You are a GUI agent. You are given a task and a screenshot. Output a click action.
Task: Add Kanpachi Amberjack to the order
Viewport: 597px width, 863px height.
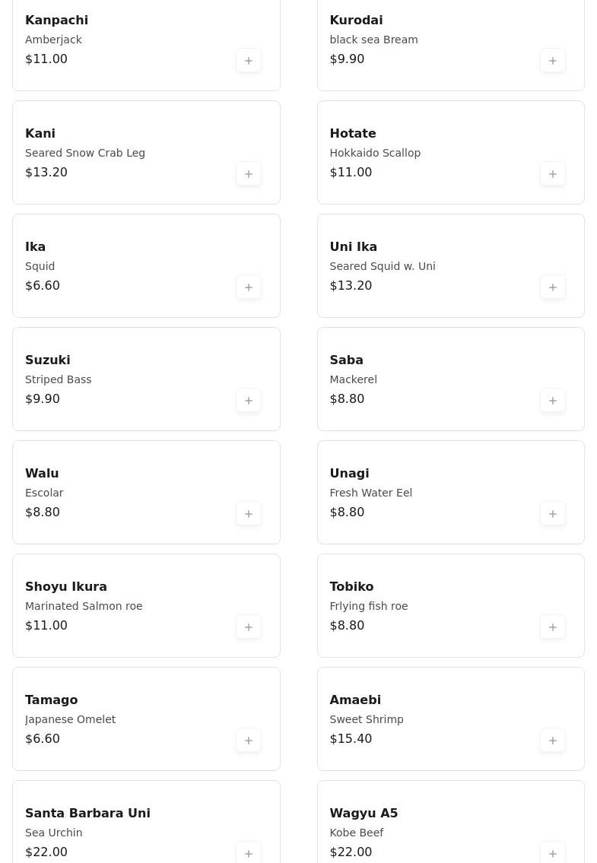[249, 61]
